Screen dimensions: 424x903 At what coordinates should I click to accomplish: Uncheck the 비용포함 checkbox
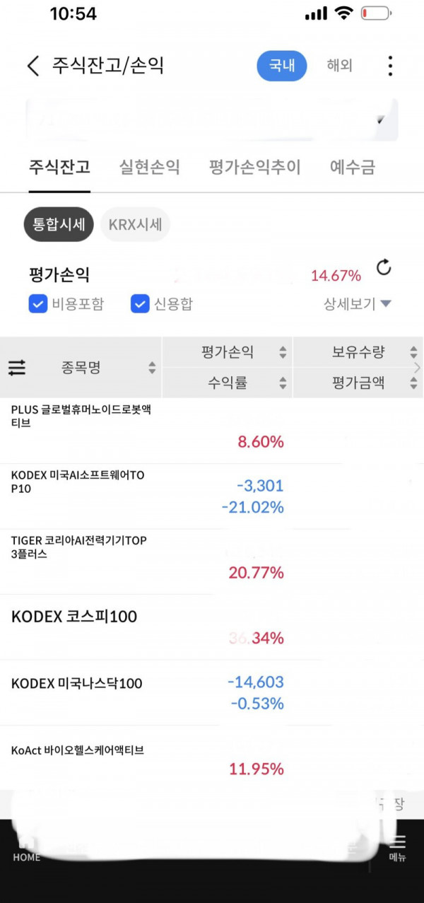pos(37,304)
